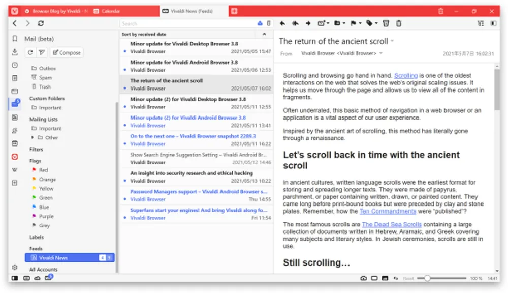Toggle the message view layout icon
This screenshot has height=293, width=508.
[481, 23]
